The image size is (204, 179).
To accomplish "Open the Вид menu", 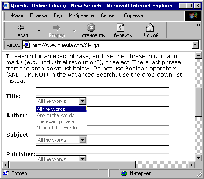I will click(x=58, y=15).
